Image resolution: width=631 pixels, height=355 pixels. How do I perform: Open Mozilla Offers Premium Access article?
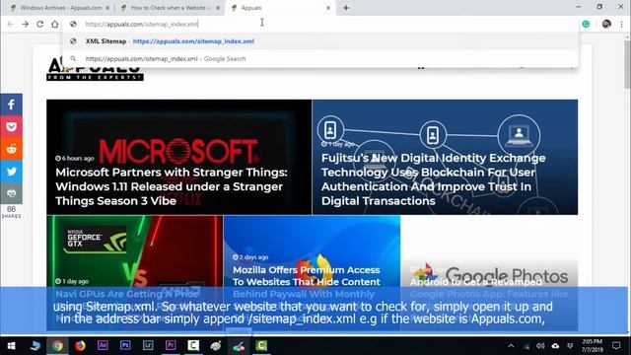tap(312, 273)
